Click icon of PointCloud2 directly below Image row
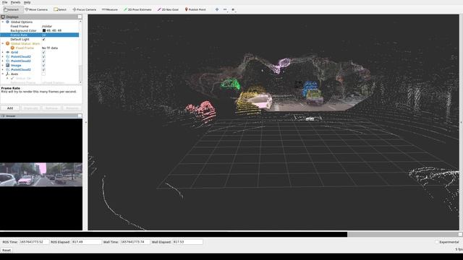 (x=8, y=69)
